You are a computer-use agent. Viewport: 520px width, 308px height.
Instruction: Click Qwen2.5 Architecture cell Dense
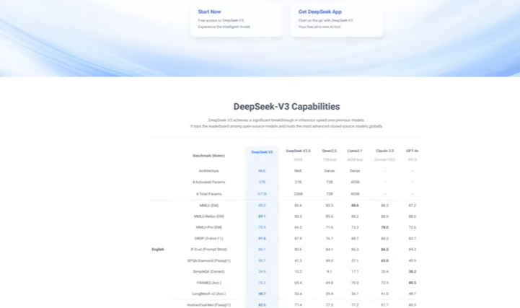(330, 171)
